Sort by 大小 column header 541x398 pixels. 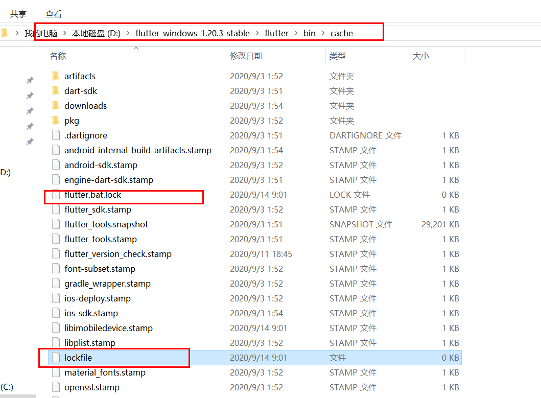click(420, 56)
